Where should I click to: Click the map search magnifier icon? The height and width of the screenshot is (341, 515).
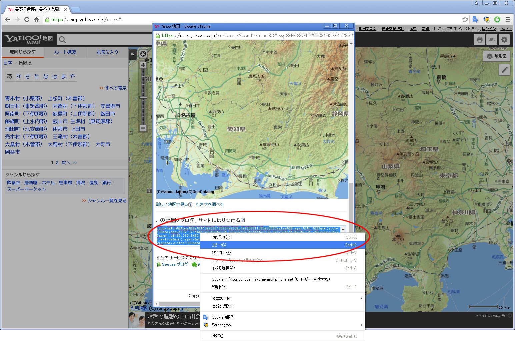coord(62,40)
